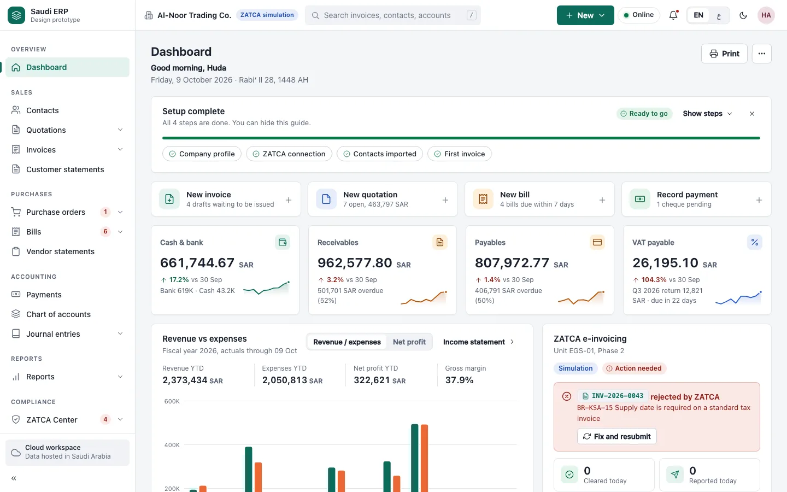Click the ZATCA connection step chip
This screenshot has height=492, width=787.
[x=289, y=154]
